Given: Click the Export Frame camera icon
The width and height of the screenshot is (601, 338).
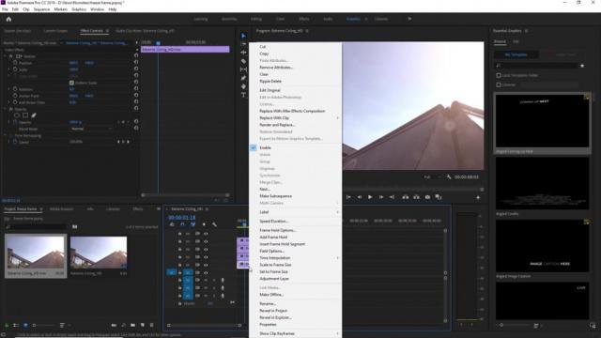Looking at the screenshot, I should tap(427, 197).
